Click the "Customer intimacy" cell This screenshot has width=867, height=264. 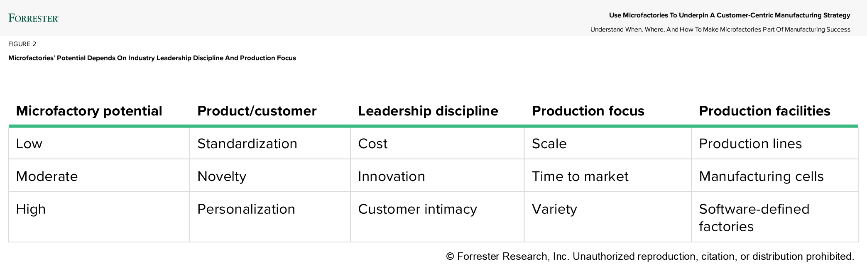coord(417,209)
